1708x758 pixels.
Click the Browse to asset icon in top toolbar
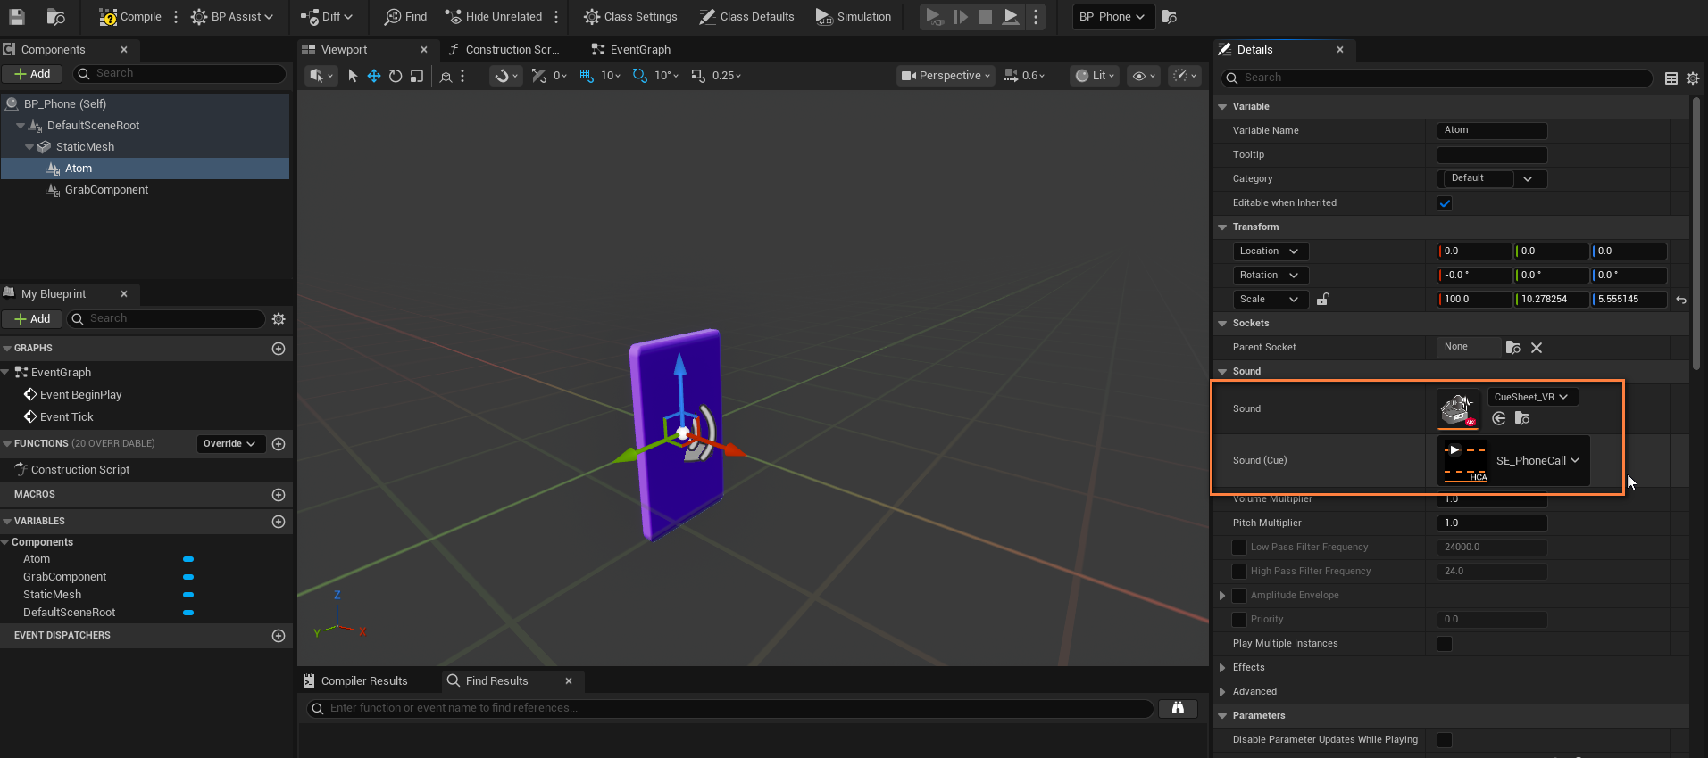[x=55, y=16]
